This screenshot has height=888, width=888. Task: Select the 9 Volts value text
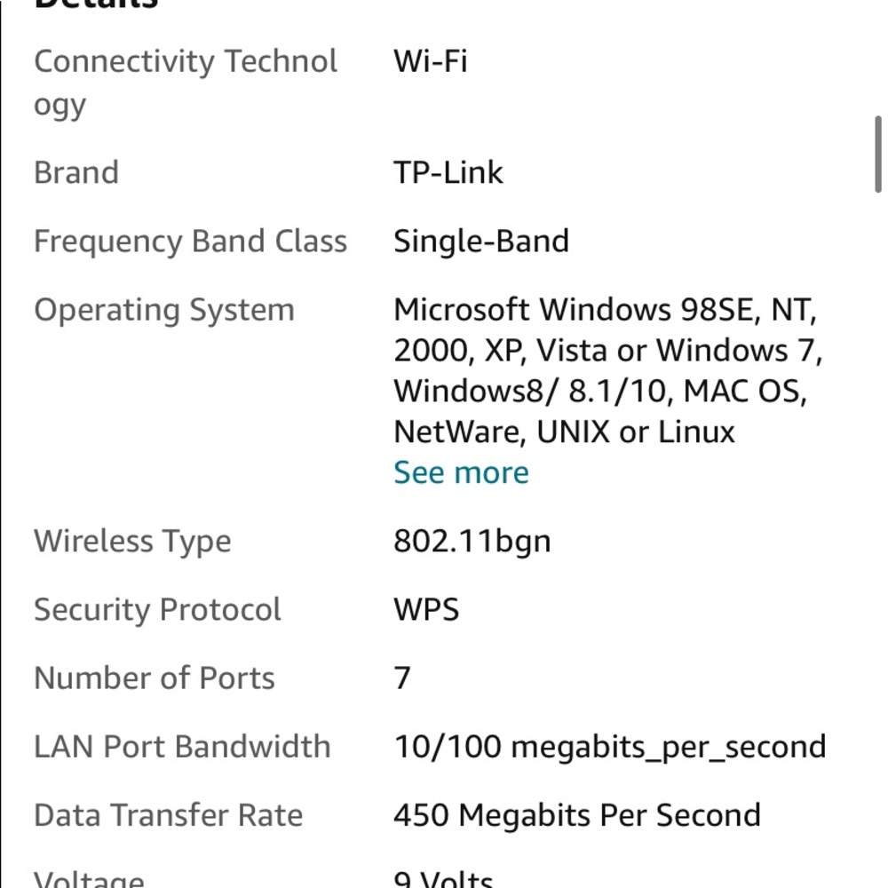coord(442,879)
